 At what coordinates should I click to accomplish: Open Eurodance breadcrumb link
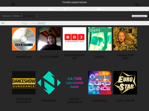coord(29,16)
